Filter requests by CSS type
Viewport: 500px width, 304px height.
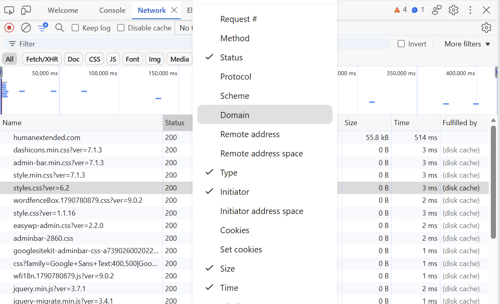(95, 59)
